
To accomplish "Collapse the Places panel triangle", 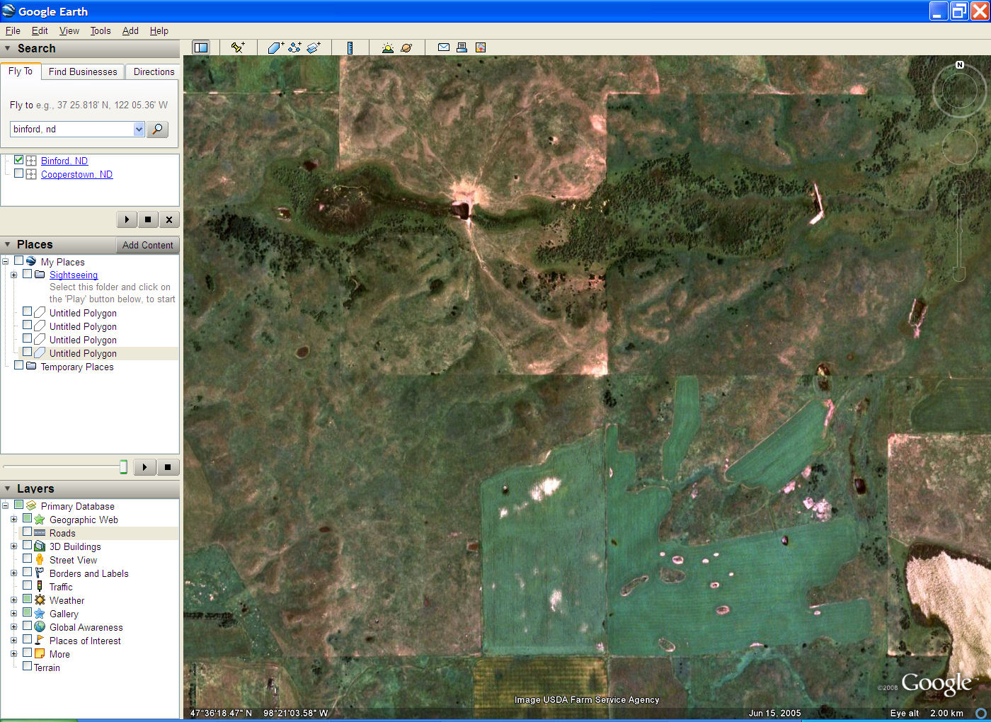I will click(x=7, y=244).
